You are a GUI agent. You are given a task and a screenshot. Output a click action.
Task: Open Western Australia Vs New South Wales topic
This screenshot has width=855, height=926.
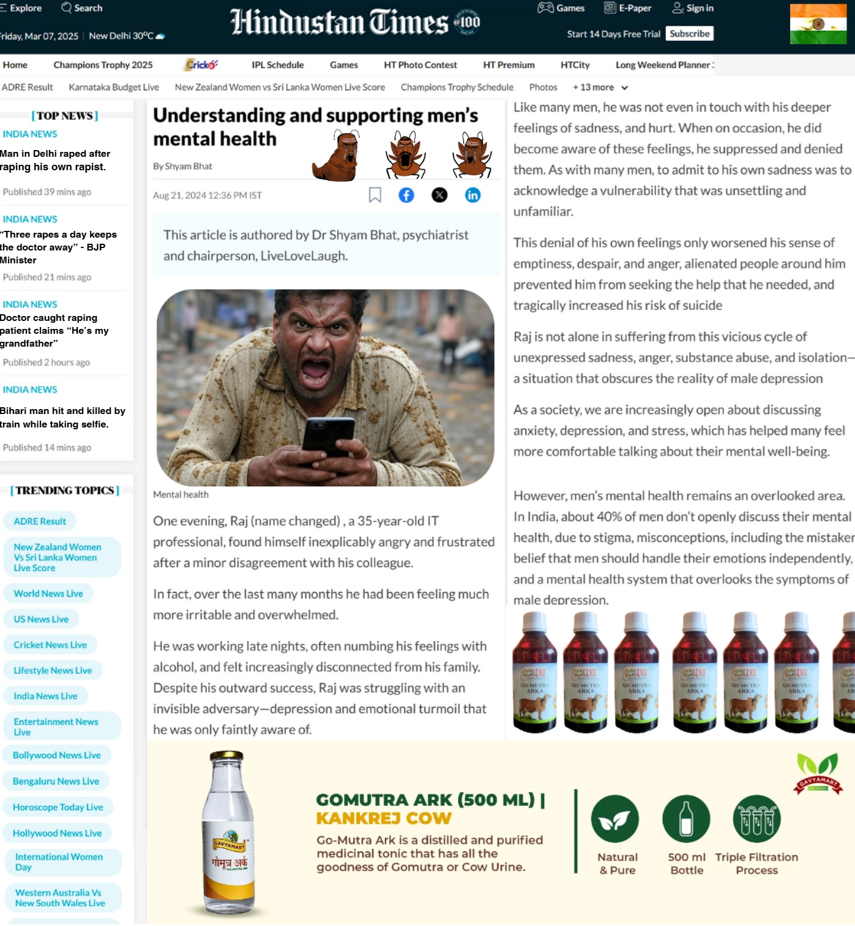(63, 898)
